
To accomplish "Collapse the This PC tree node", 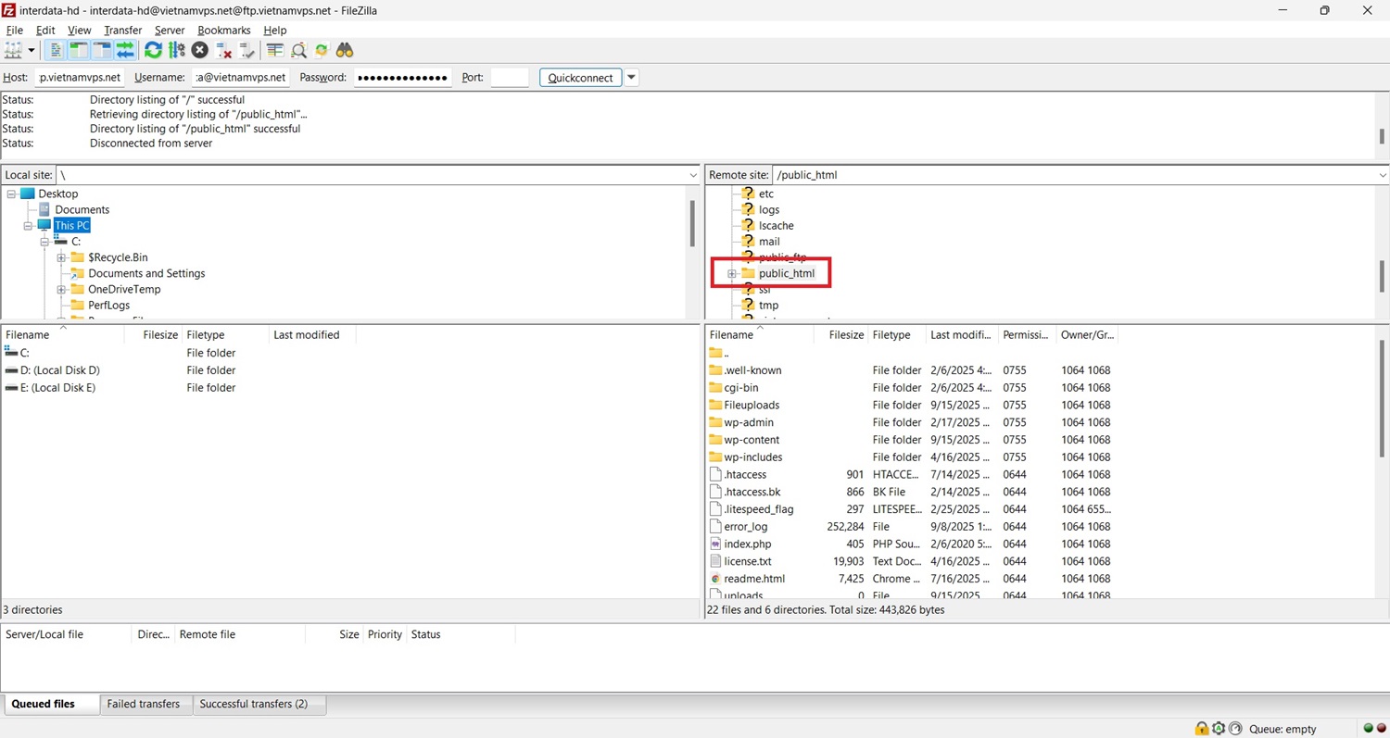I will coord(29,226).
